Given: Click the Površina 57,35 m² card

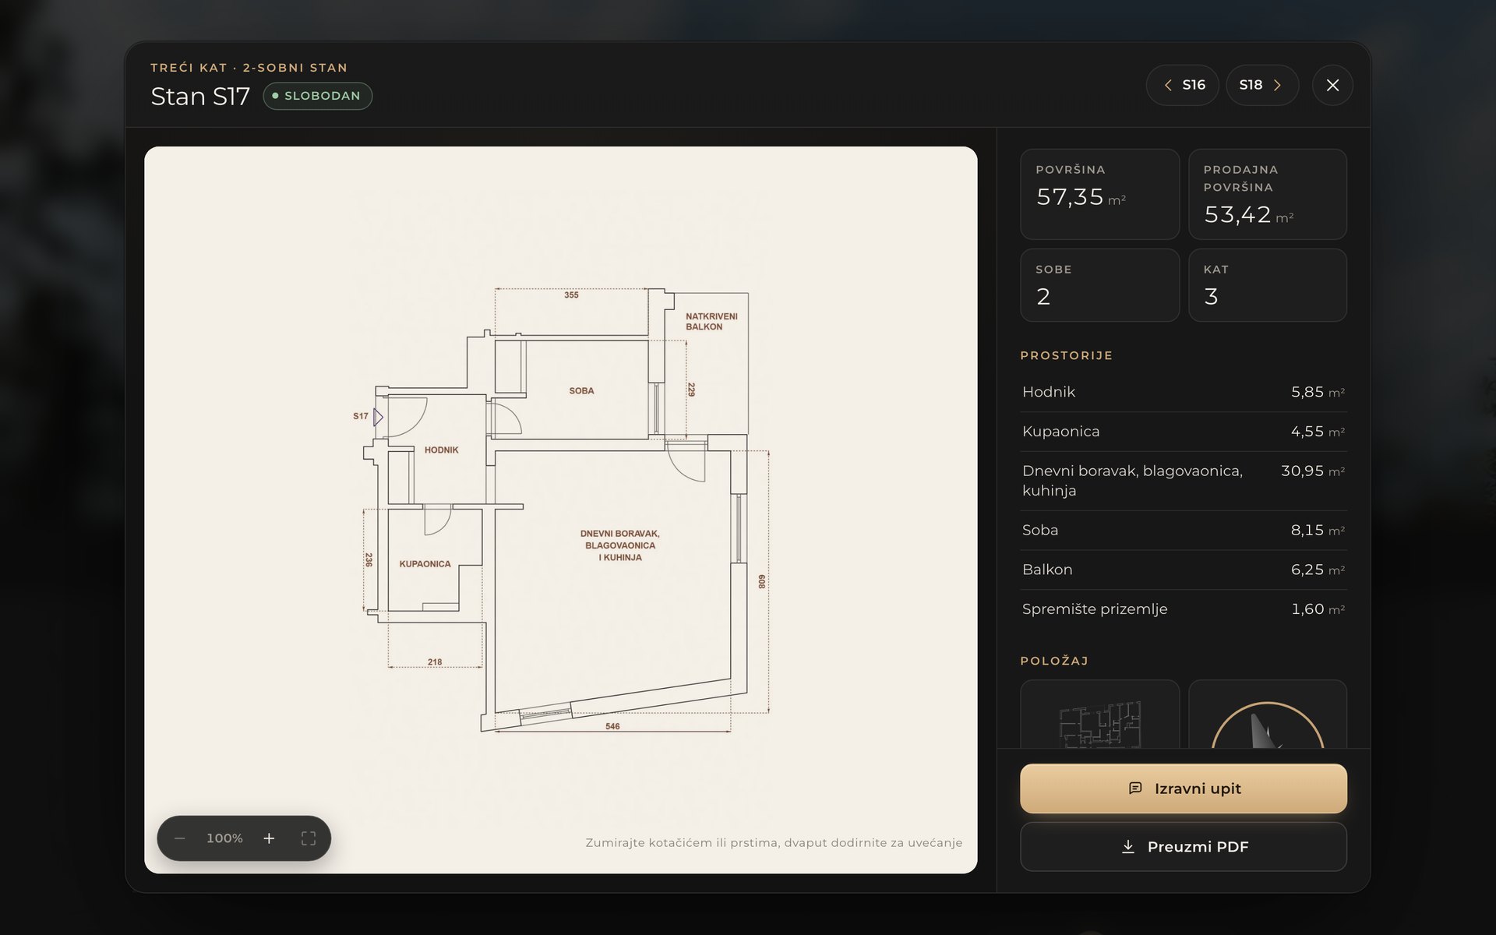Looking at the screenshot, I should pos(1099,194).
